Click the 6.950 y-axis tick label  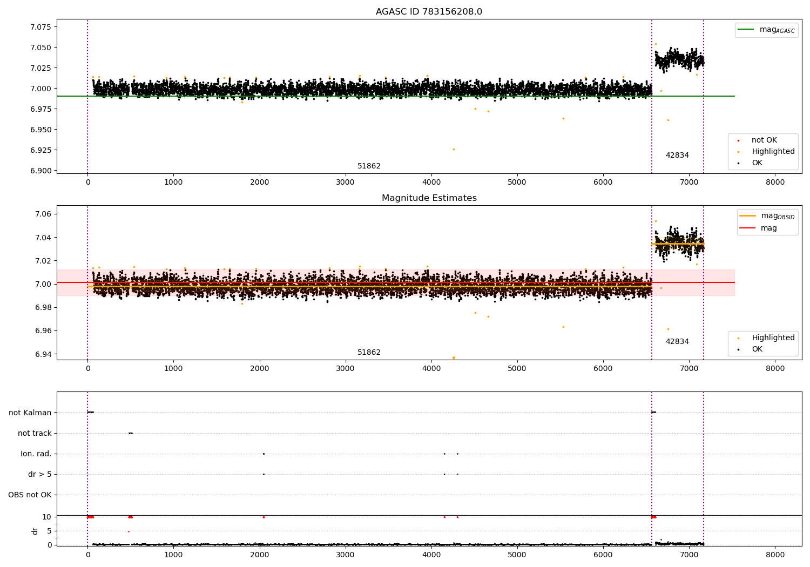(x=40, y=130)
